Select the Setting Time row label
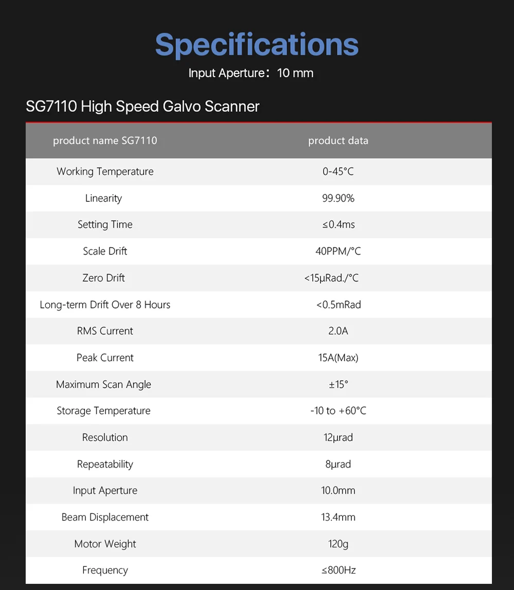This screenshot has height=590, width=514. pos(105,224)
